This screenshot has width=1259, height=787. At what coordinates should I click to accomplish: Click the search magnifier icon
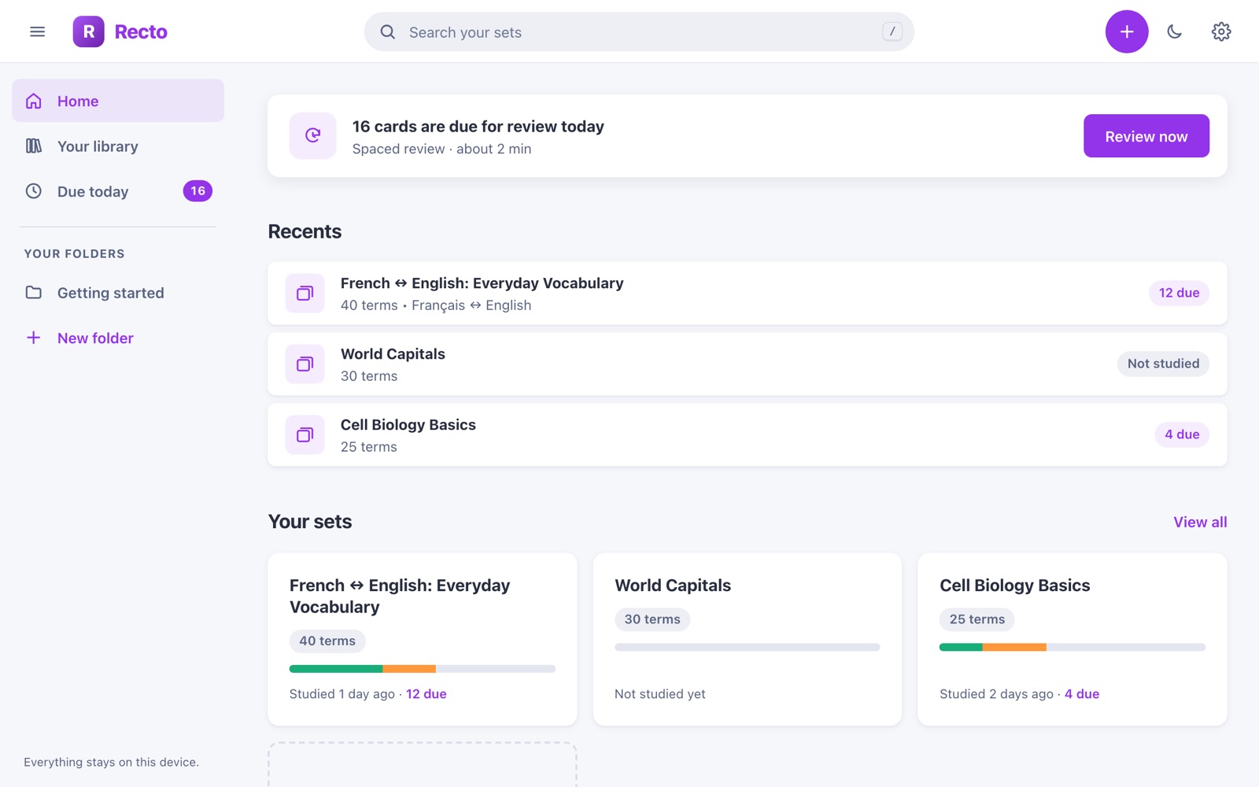[x=388, y=32]
